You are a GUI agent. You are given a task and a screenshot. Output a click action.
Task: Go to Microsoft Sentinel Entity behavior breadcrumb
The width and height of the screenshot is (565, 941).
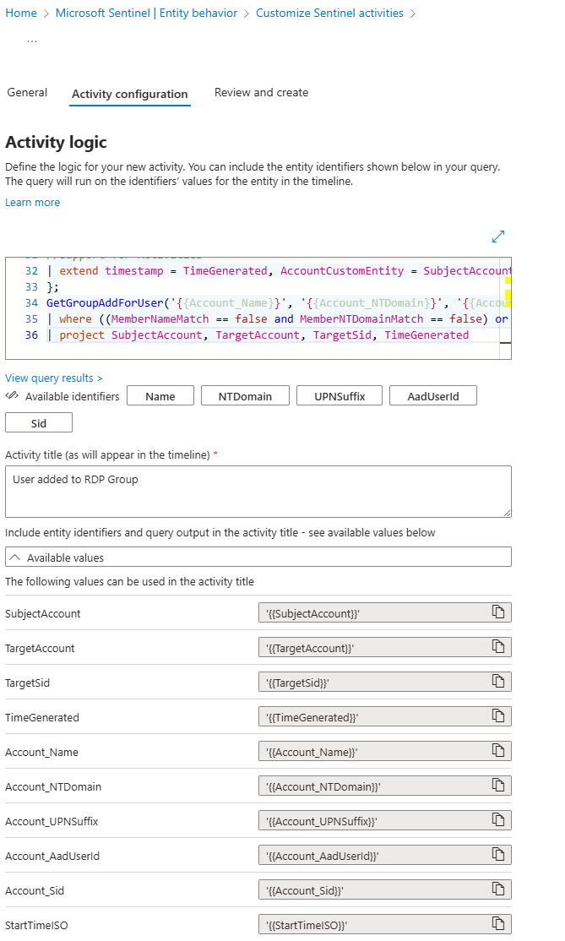(x=146, y=14)
